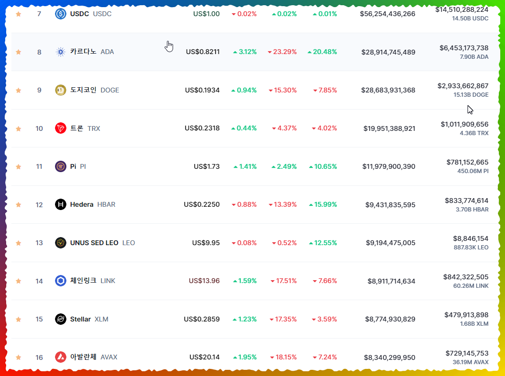
Task: Toggle watchlist star for TRX row
Action: click(18, 128)
